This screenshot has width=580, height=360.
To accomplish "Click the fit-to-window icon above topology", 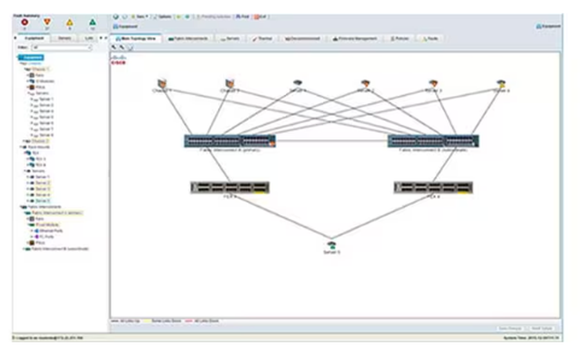I will (130, 48).
